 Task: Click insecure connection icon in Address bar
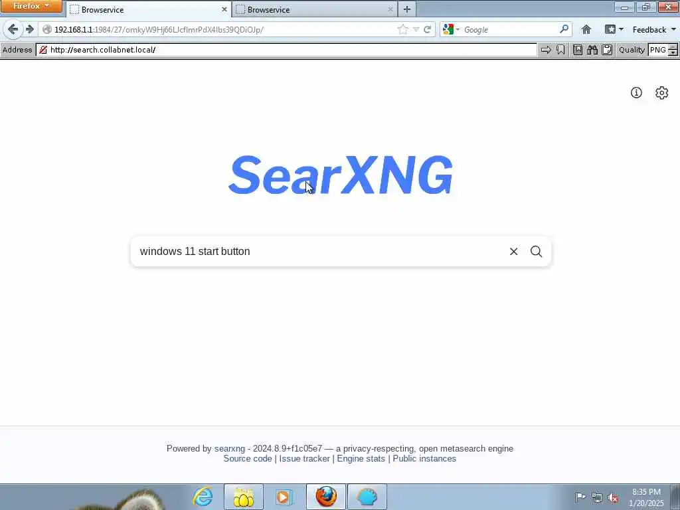coord(43,50)
